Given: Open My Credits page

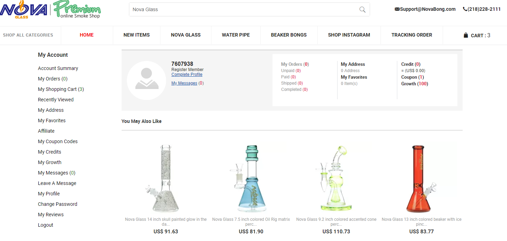Looking at the screenshot, I should 50,152.
